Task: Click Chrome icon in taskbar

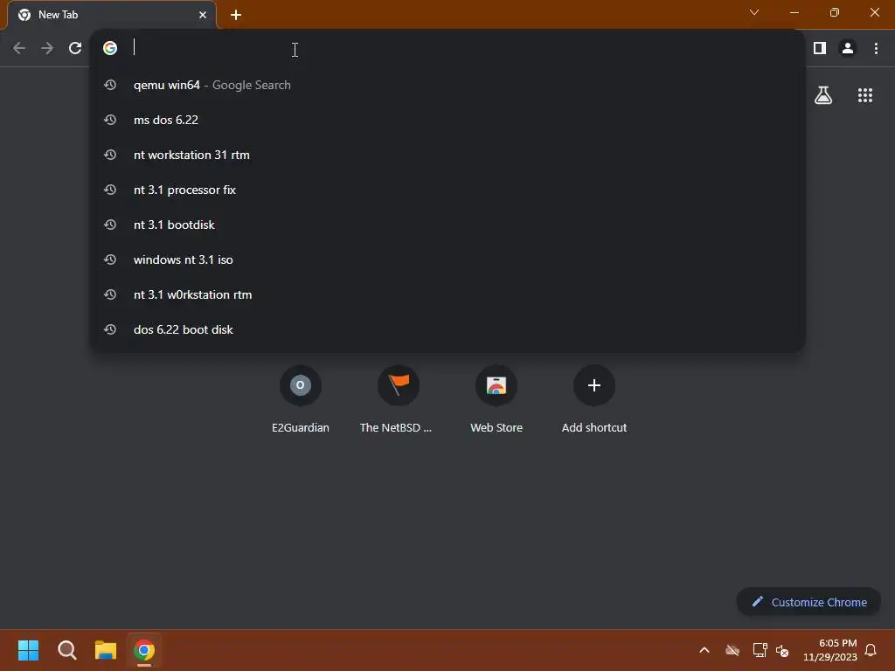Action: pos(144,650)
